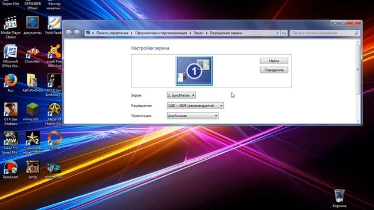The height and width of the screenshot is (210, 374).
Task: Open Microsoft Office Word shortcut
Action: point(11,56)
